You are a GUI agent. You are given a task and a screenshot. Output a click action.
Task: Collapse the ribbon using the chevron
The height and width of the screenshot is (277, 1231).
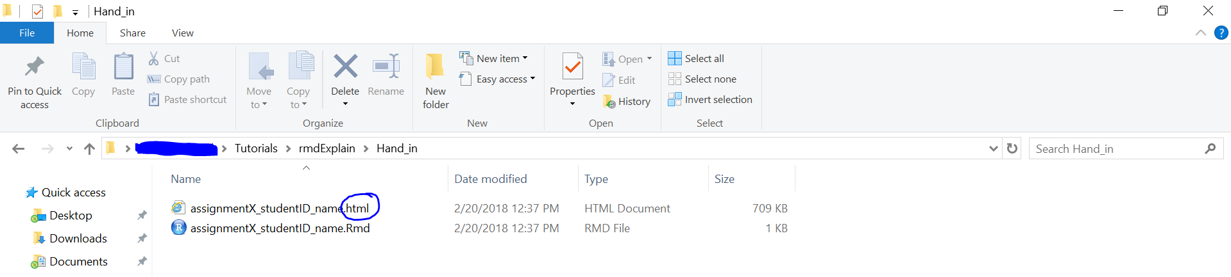tap(1200, 33)
